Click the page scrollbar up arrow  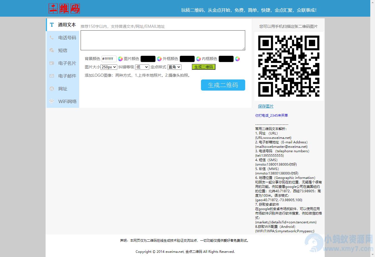pos(372,2)
